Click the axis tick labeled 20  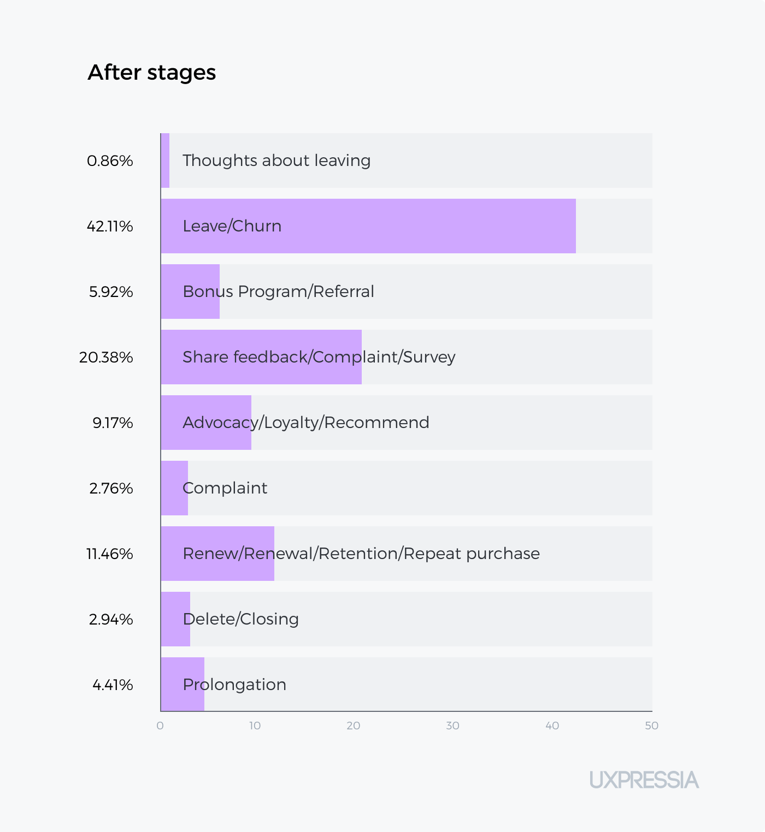coord(354,726)
